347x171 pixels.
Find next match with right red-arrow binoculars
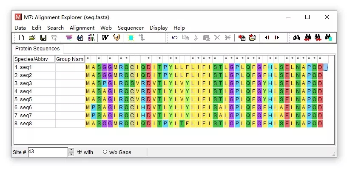click(x=318, y=38)
